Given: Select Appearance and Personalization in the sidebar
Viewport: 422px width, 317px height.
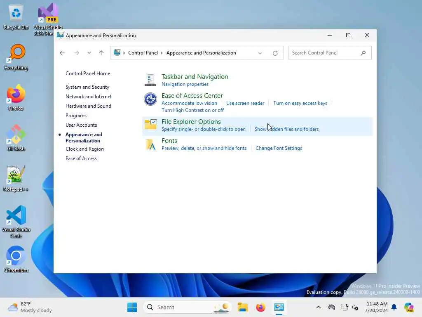Looking at the screenshot, I should (84, 137).
